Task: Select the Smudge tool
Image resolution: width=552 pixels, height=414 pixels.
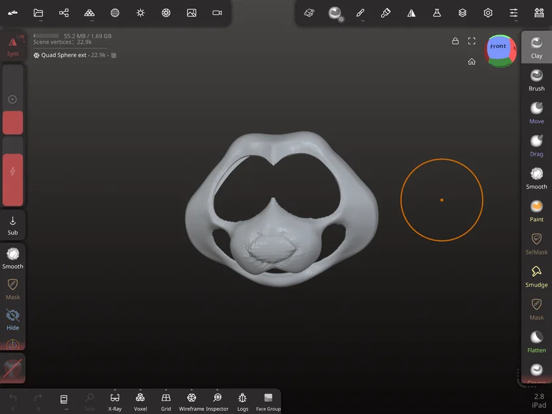Action: tap(537, 277)
